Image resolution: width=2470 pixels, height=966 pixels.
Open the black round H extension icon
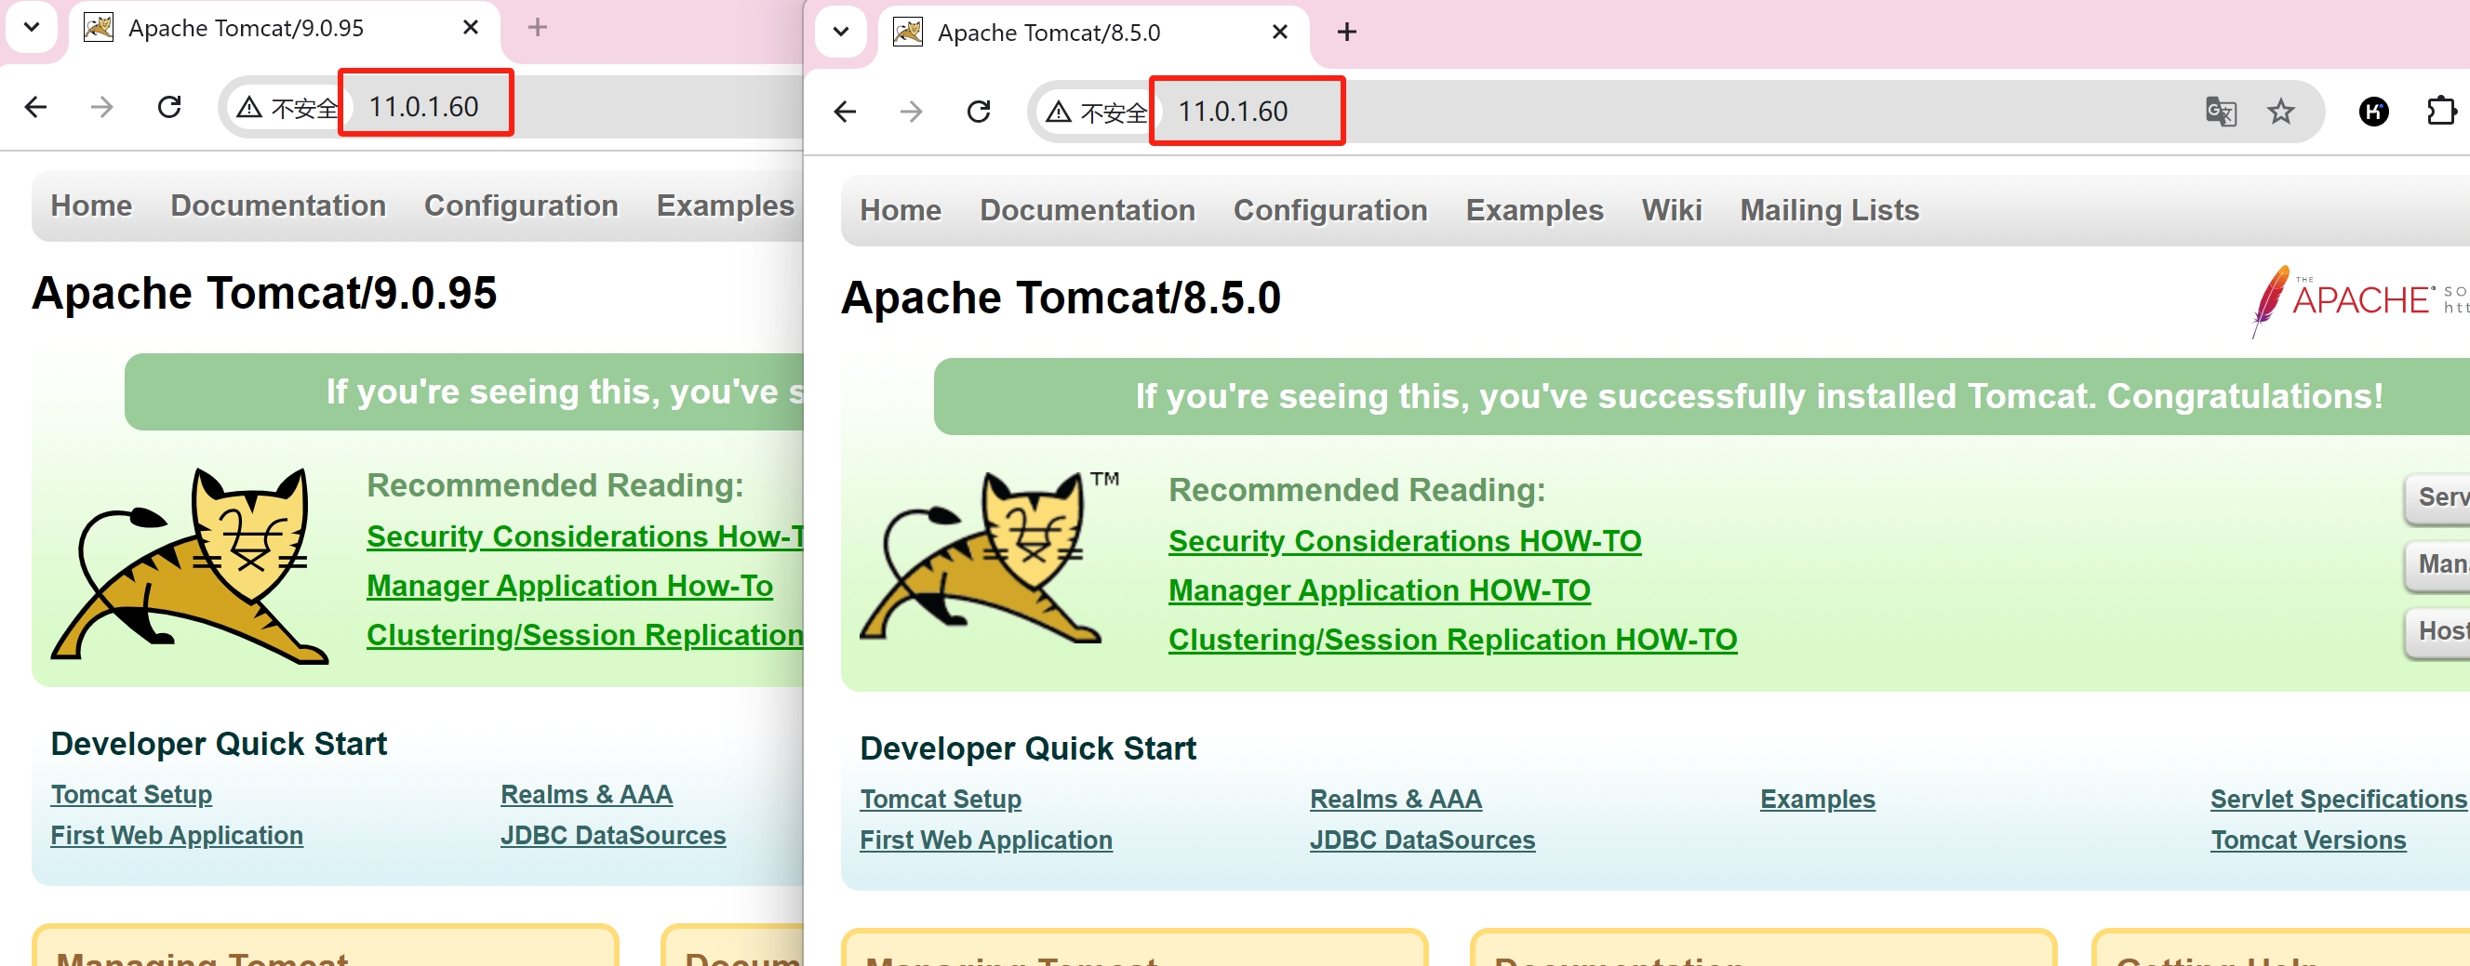click(2373, 112)
